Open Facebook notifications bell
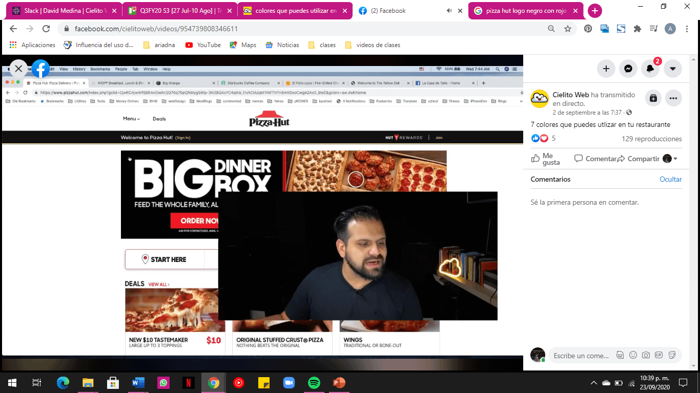Viewport: 700px width, 393px height. [x=650, y=69]
